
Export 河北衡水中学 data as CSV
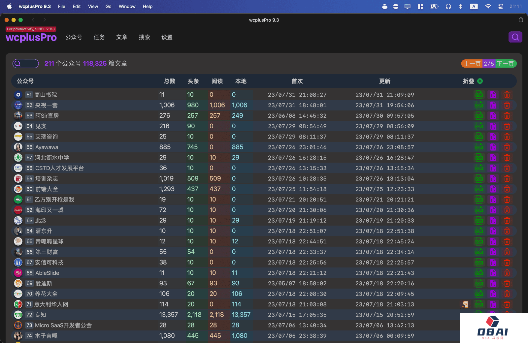pyautogui.click(x=479, y=158)
